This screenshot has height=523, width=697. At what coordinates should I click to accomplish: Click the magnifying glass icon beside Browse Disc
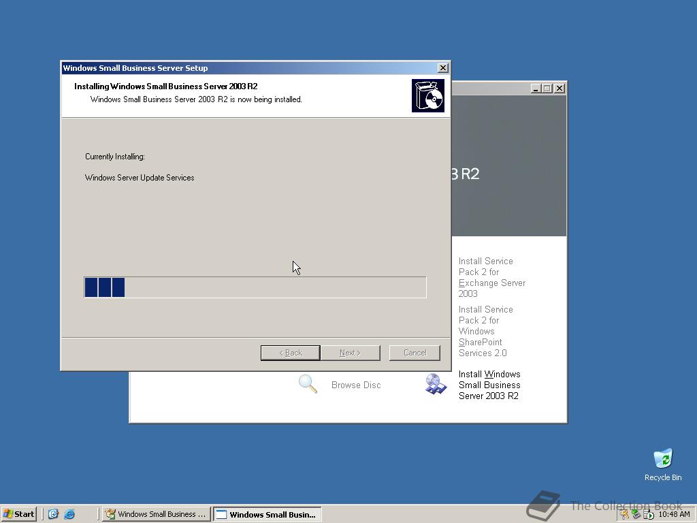click(x=308, y=384)
